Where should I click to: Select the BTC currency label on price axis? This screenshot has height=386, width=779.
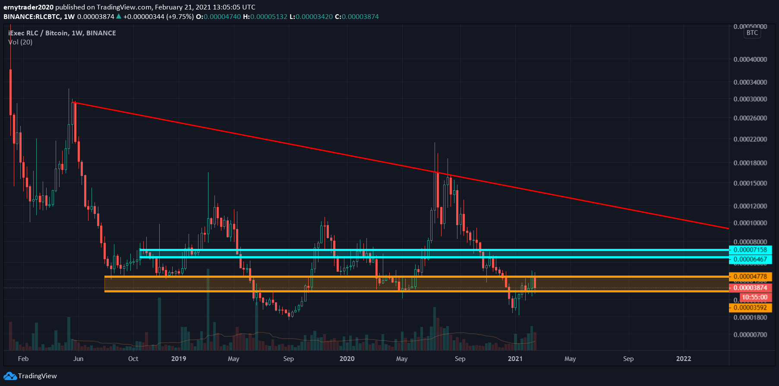(x=752, y=33)
